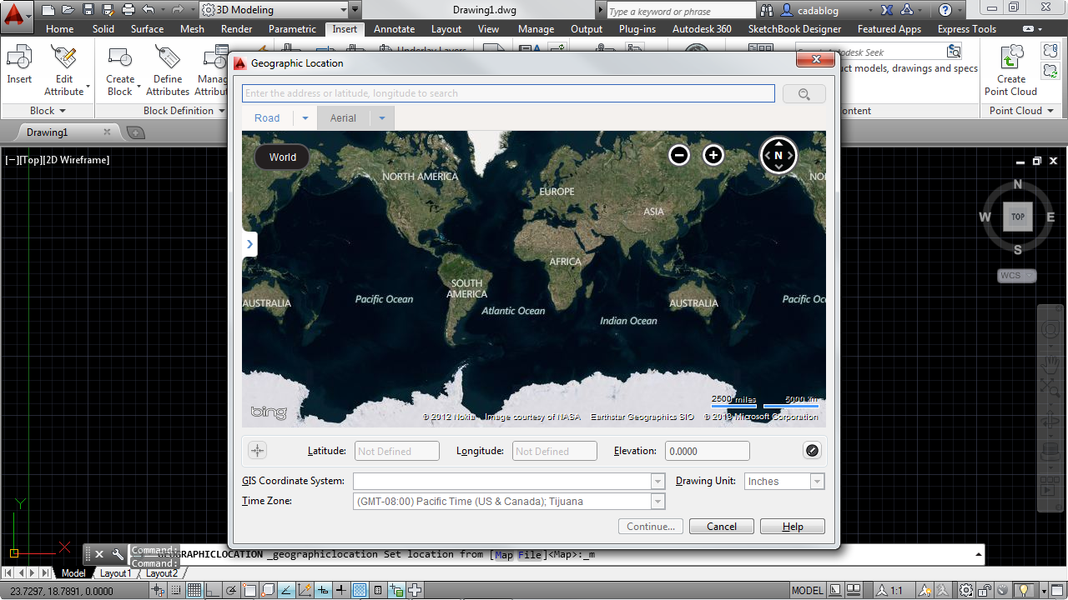
Task: Click the MODEL space button in status bar
Action: coord(807,591)
